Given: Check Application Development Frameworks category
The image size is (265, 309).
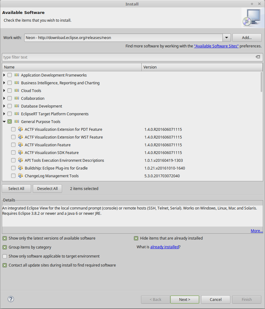Looking at the screenshot, I should pos(10,75).
